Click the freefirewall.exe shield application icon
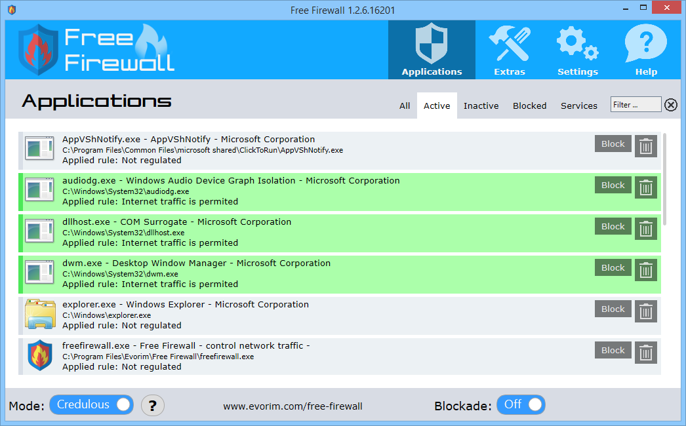This screenshot has height=426, width=686. point(39,355)
